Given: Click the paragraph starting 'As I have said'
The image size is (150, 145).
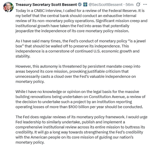Looking at the screenshot, I should point(80,49).
